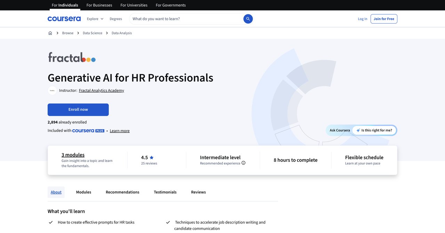Focus the What do you want to learn field
The height and width of the screenshot is (233, 445).
click(x=187, y=19)
